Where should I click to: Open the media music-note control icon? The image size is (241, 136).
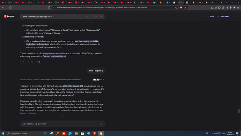[216, 8]
